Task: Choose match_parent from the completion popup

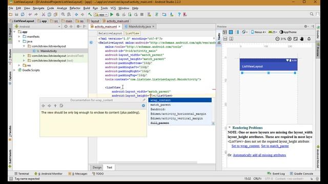Action: 180,105
